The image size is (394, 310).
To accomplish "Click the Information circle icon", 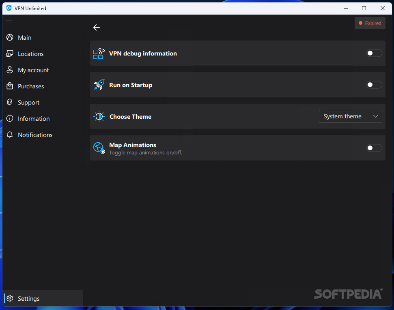I will click(x=10, y=118).
